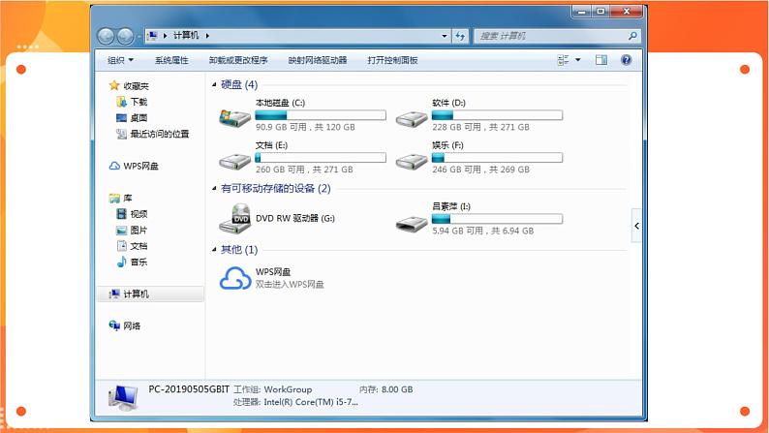The width and height of the screenshot is (769, 433).
Task: Select 计算机 in the navigation pane
Action: [150, 294]
